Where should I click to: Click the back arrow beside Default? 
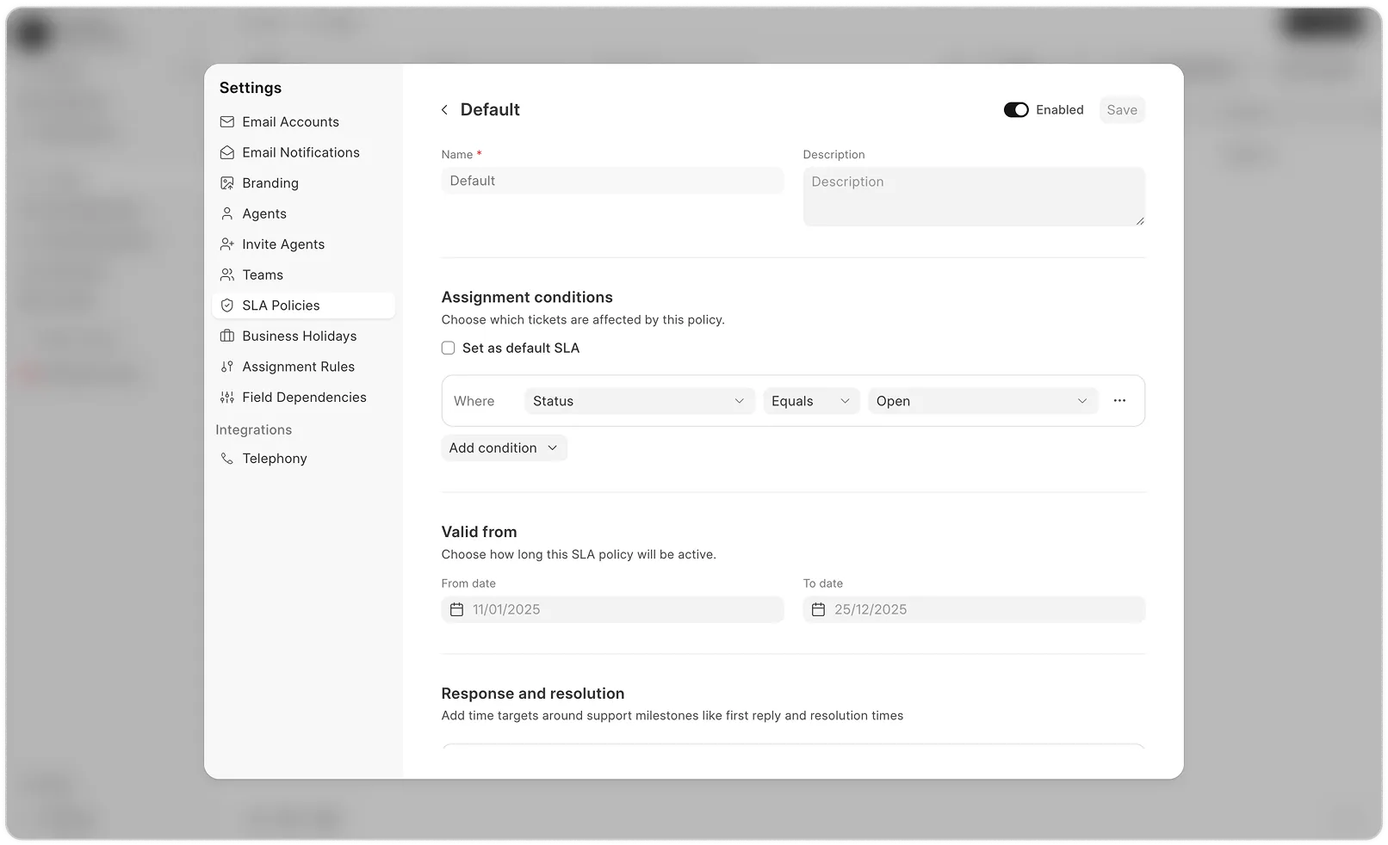444,110
